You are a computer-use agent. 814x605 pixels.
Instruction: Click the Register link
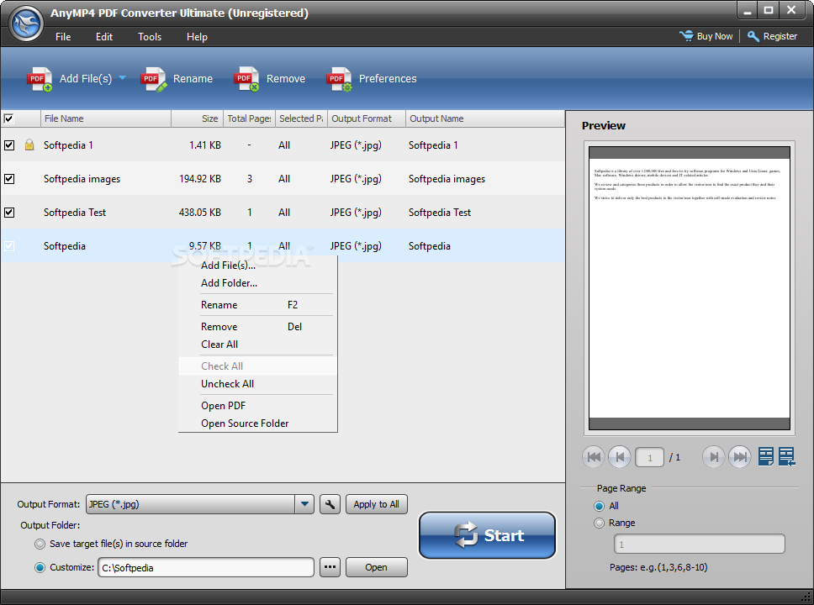pyautogui.click(x=780, y=36)
